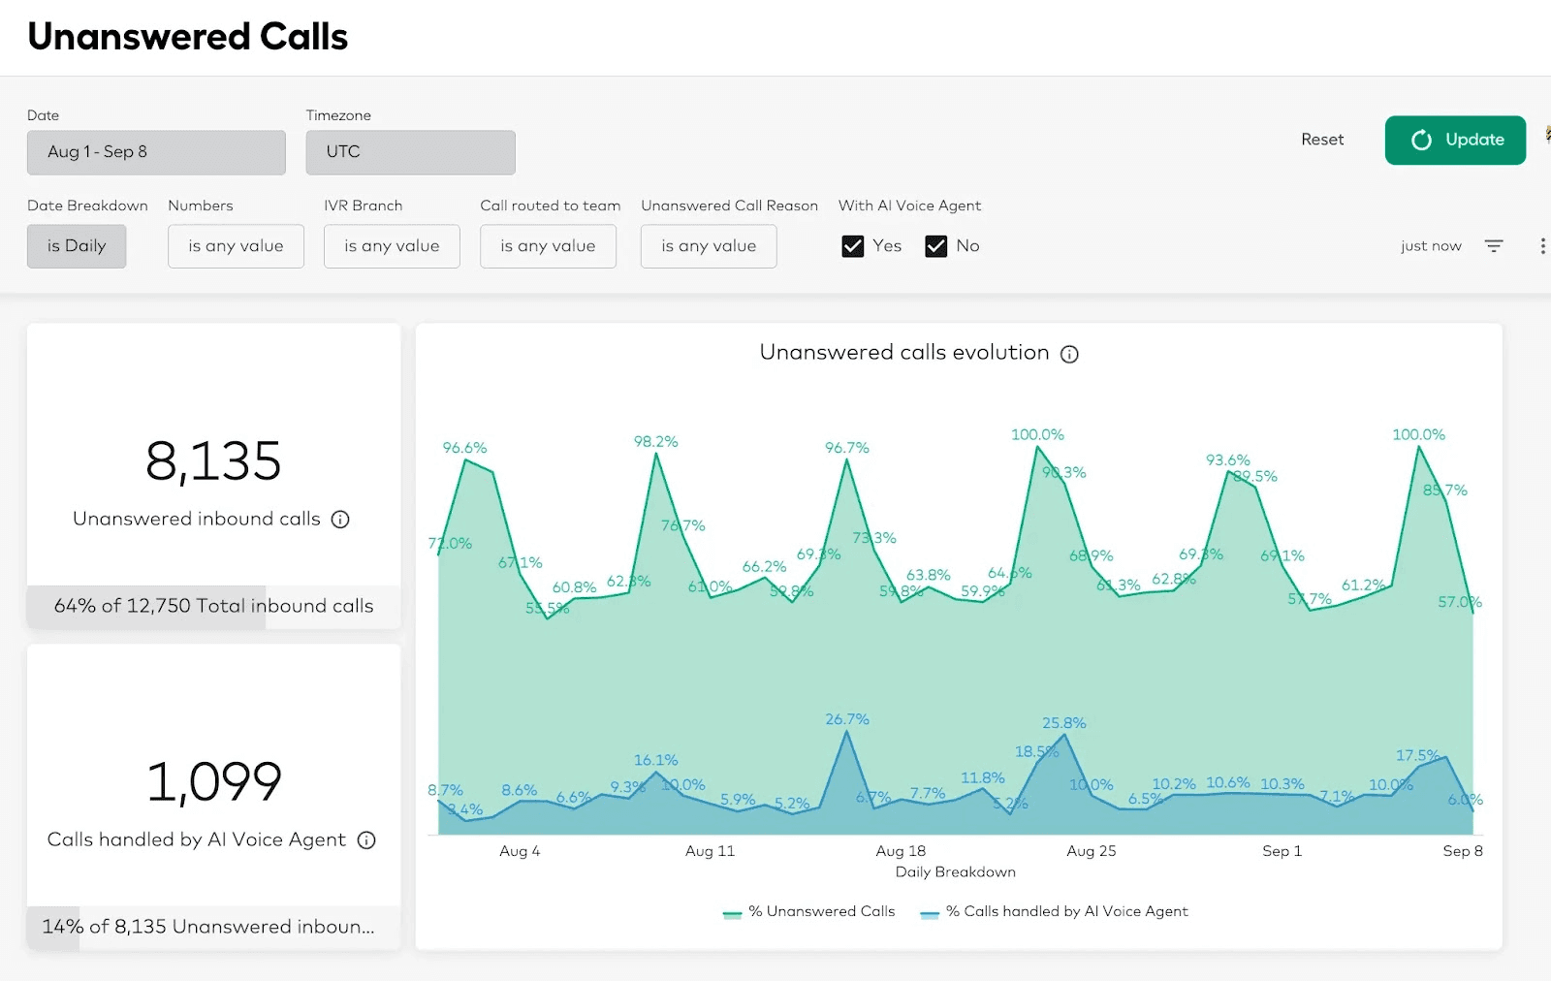Click the 'is Daily' date breakdown selector
The height and width of the screenshot is (981, 1551).
pyautogui.click(x=77, y=246)
